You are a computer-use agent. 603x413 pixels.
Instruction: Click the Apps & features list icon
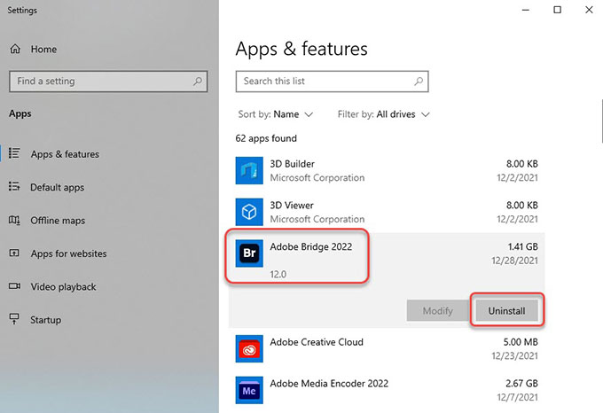click(14, 153)
